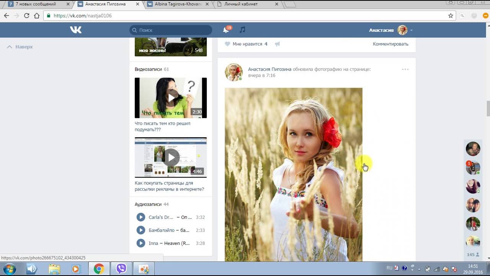The height and width of the screenshot is (276, 490).
Task: Open the fourth chat avatar showing a couple
Action: (x=473, y=205)
